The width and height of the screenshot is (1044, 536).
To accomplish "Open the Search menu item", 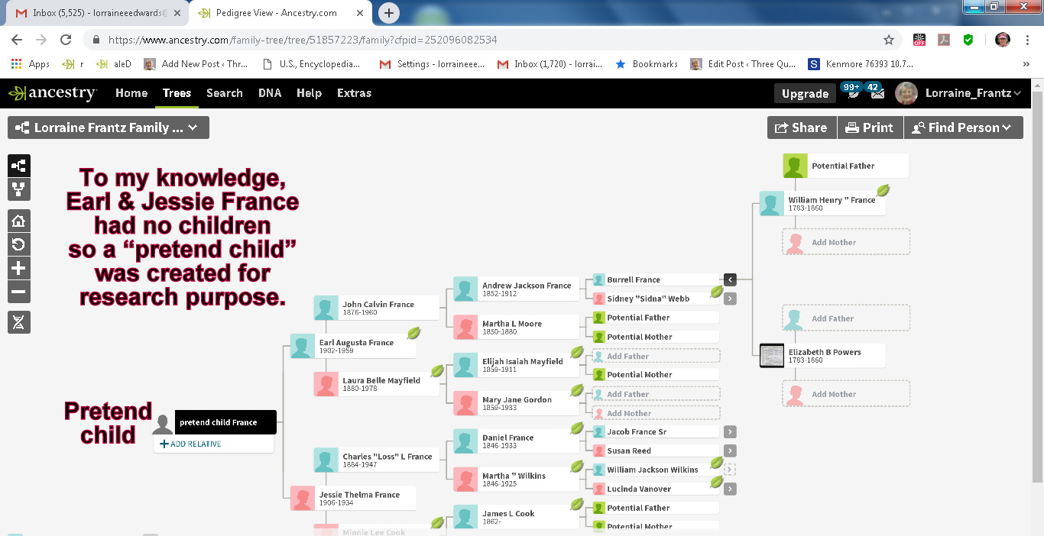I will click(x=224, y=93).
